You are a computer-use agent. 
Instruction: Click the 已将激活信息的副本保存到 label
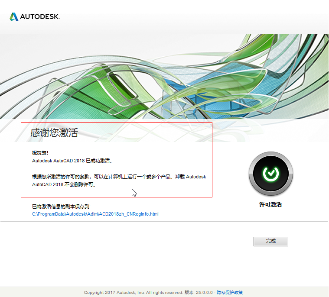coord(61,207)
